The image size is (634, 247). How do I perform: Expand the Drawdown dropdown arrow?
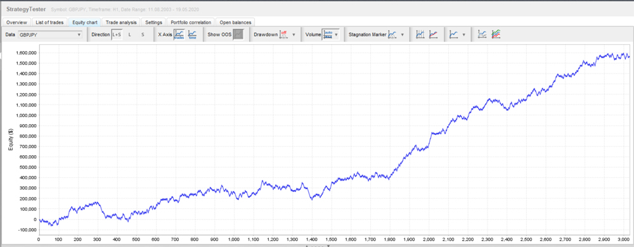(294, 35)
